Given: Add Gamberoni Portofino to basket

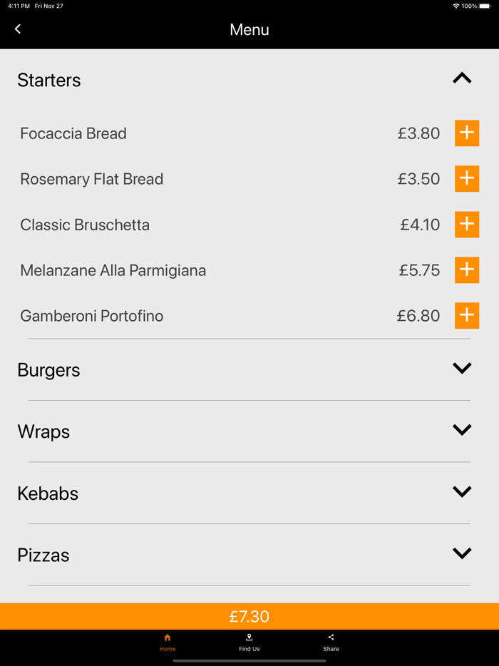Looking at the screenshot, I should click(x=467, y=316).
